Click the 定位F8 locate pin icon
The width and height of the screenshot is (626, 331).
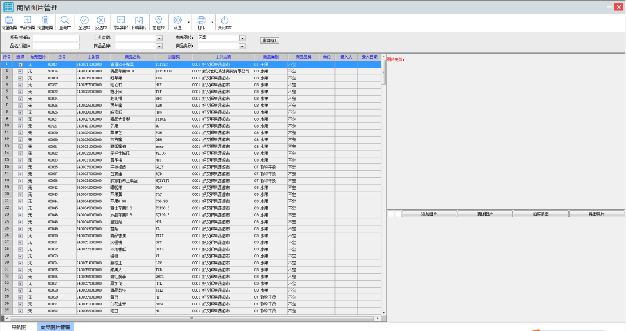(158, 20)
